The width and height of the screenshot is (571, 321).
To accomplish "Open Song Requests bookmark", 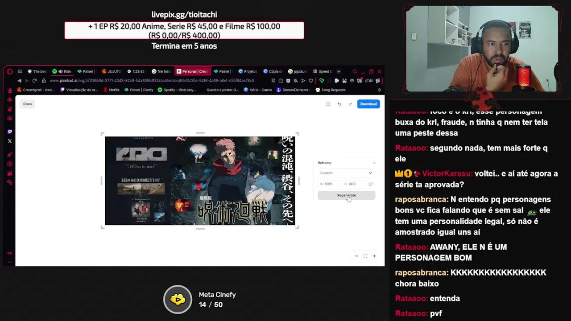I will click(x=331, y=90).
